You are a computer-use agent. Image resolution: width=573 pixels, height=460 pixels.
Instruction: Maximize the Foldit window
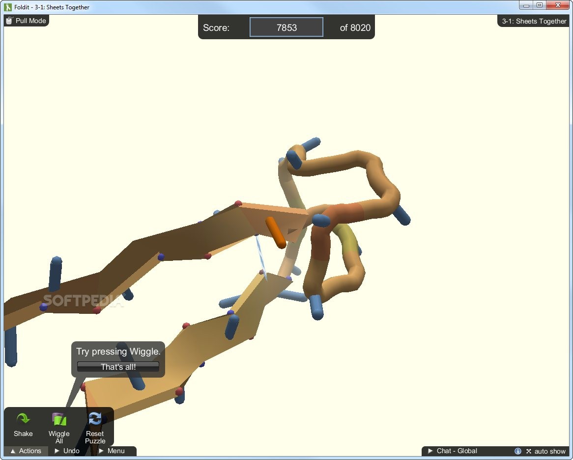point(540,5)
